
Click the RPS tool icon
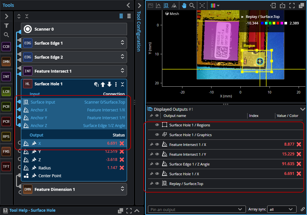tap(6, 136)
